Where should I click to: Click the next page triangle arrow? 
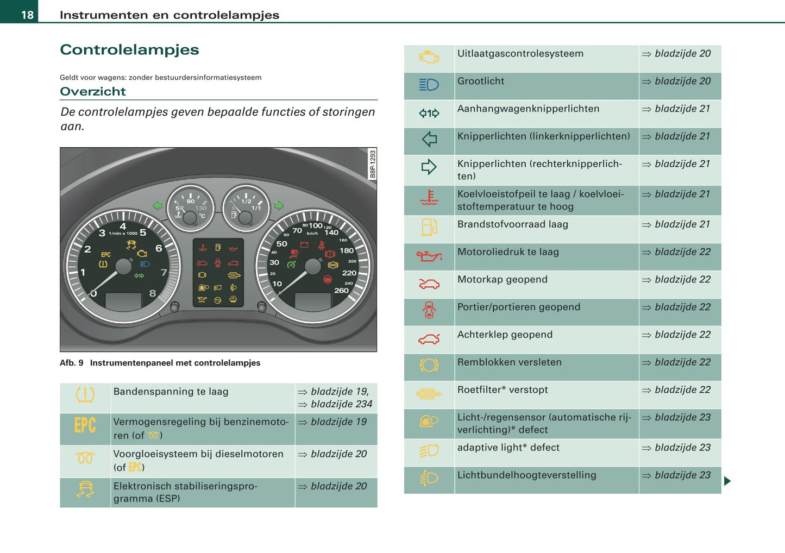tap(727, 481)
